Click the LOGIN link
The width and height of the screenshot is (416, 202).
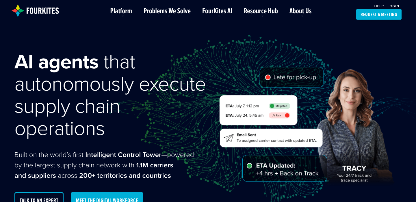point(393,6)
